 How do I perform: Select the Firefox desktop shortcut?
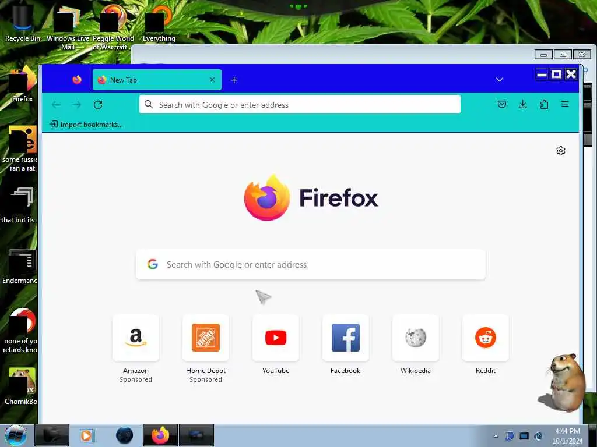23,84
